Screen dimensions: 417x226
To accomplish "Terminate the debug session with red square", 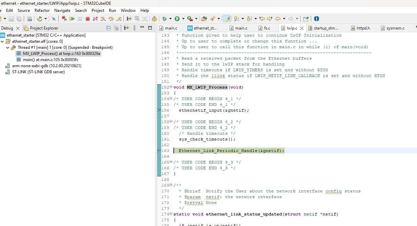I will pyautogui.click(x=88, y=19).
